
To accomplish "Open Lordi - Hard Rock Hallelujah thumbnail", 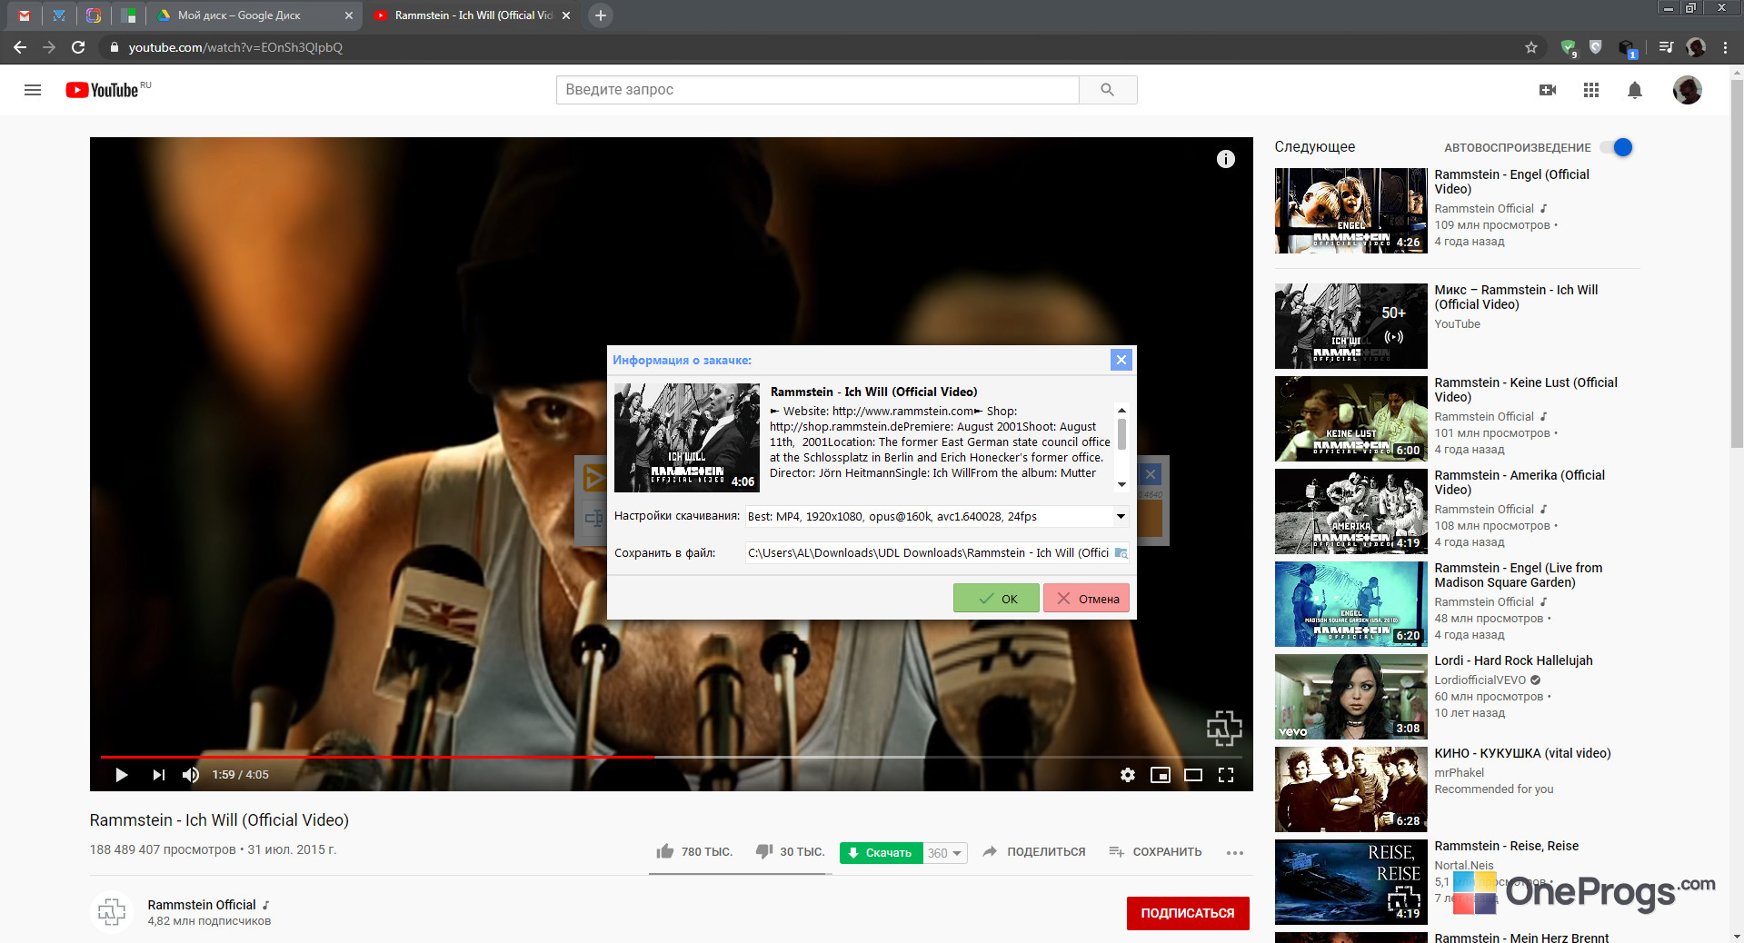I will 1350,697.
